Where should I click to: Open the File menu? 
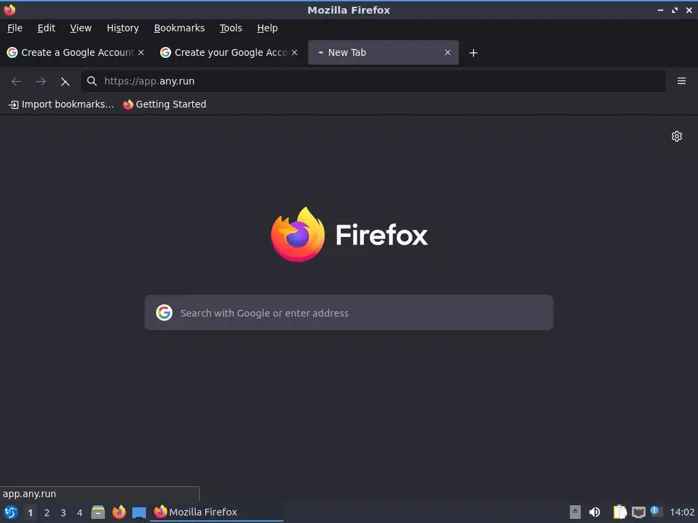[x=15, y=28]
